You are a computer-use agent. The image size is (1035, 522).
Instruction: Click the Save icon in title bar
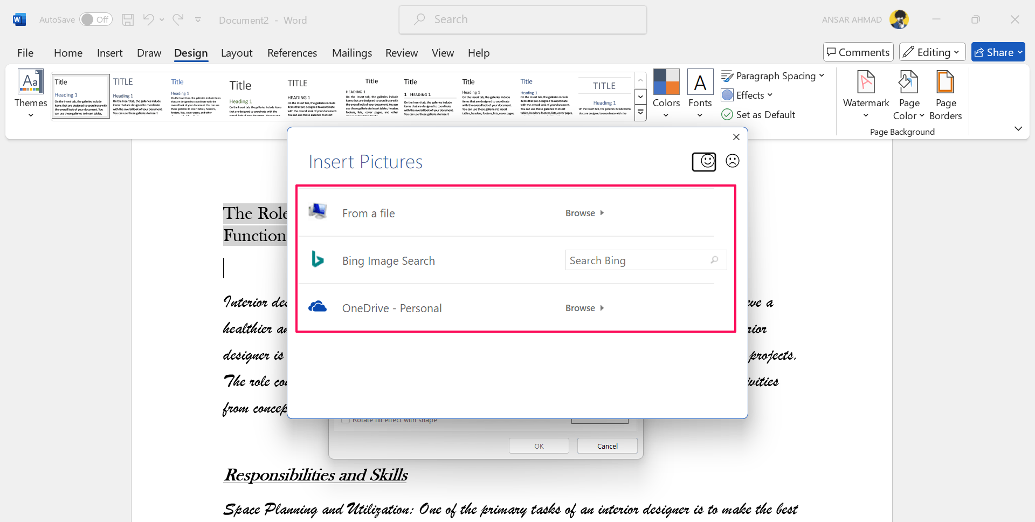pyautogui.click(x=128, y=20)
